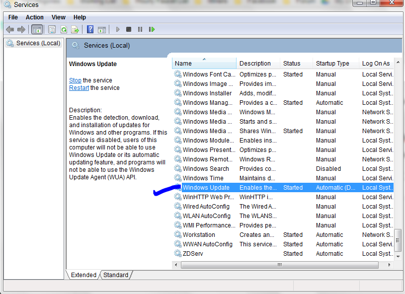Click the Stop the service link
The height and width of the screenshot is (294, 405).
75,80
